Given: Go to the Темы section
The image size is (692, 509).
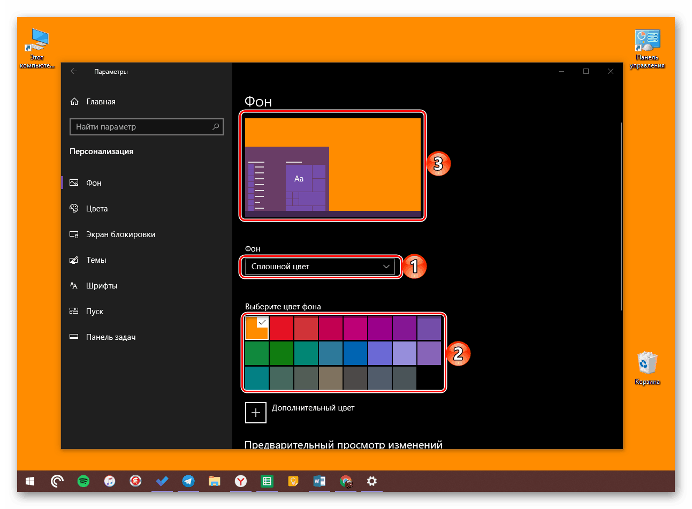Looking at the screenshot, I should [x=96, y=260].
